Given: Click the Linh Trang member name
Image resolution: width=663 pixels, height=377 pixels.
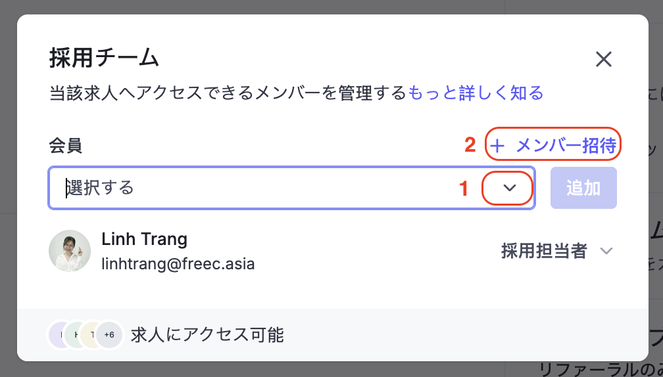Looking at the screenshot, I should (144, 239).
